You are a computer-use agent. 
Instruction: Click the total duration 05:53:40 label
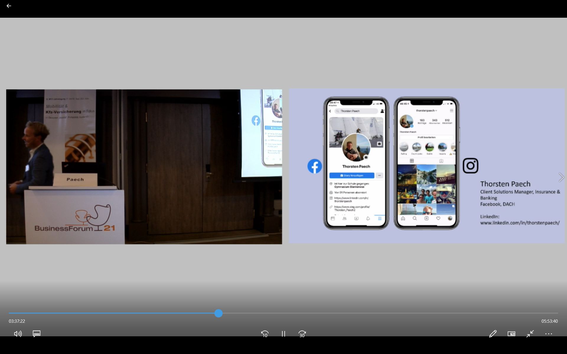pyautogui.click(x=549, y=321)
